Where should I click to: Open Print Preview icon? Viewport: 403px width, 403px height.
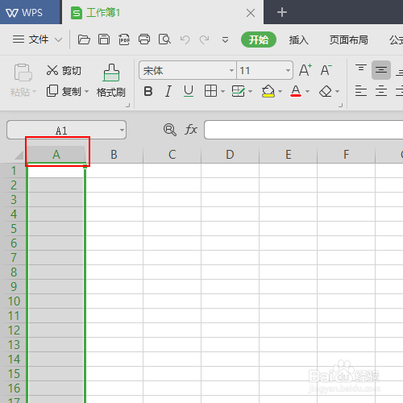click(164, 39)
